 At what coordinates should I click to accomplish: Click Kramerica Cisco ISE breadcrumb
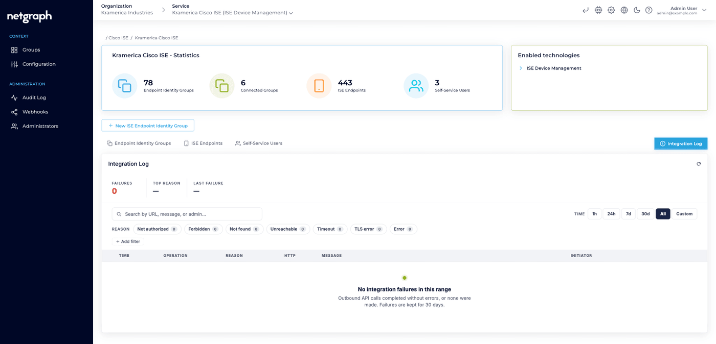(156, 38)
